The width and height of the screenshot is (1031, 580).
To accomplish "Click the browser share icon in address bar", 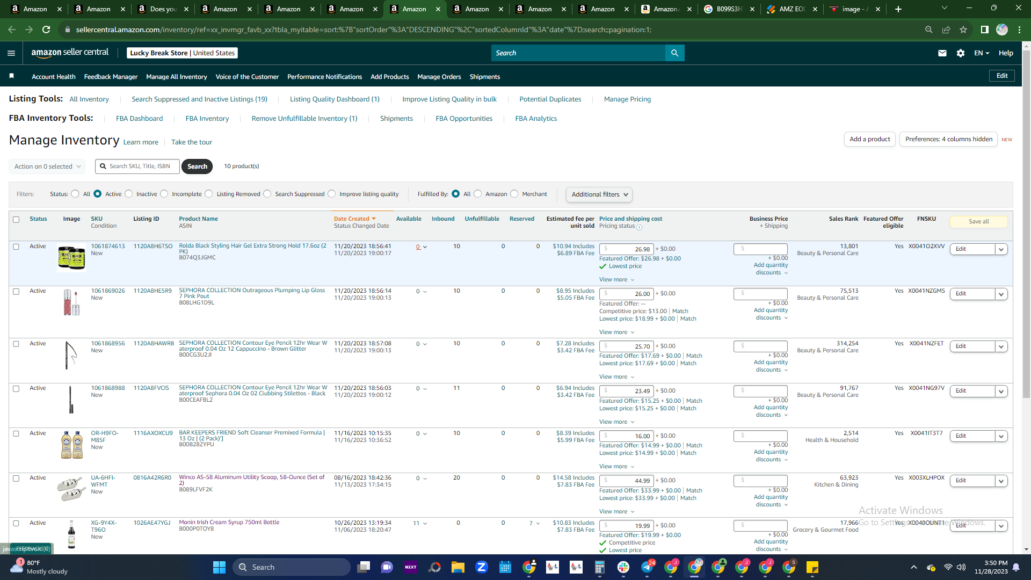I will [x=946, y=30].
